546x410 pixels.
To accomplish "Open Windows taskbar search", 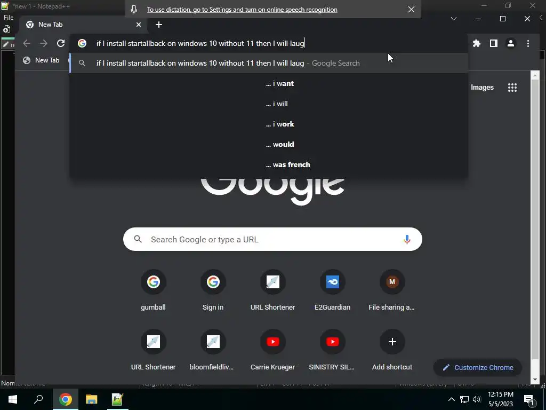I will point(38,399).
